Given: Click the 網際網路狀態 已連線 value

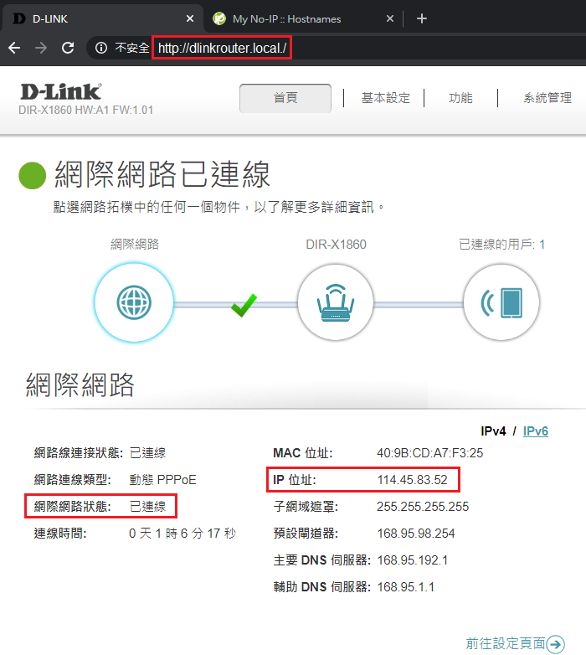Looking at the screenshot, I should (x=147, y=507).
